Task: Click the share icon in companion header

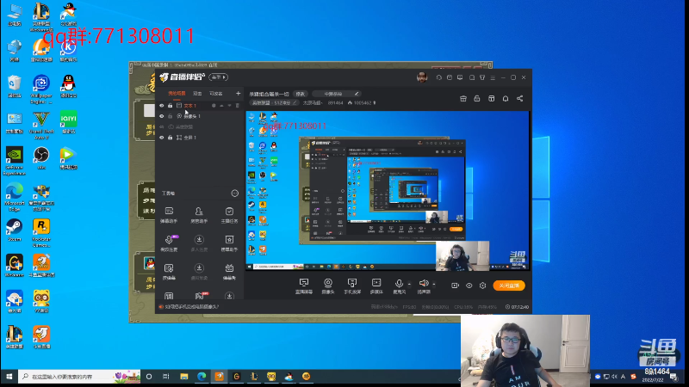Action: [520, 99]
